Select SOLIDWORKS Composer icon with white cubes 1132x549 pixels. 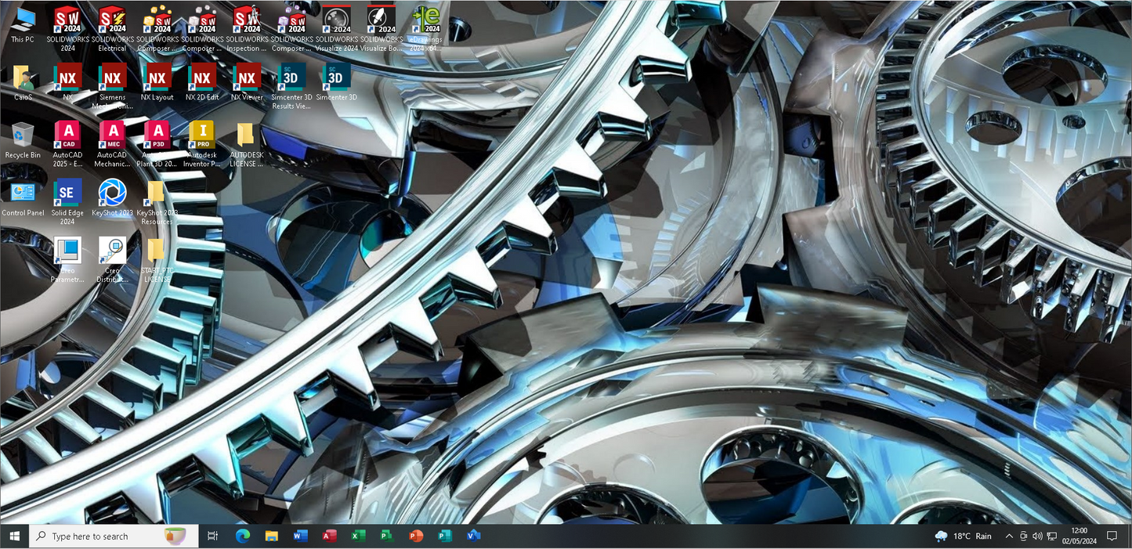tap(202, 28)
